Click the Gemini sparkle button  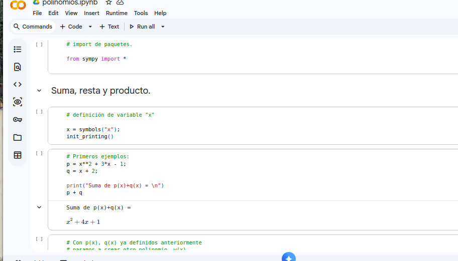(x=289, y=257)
